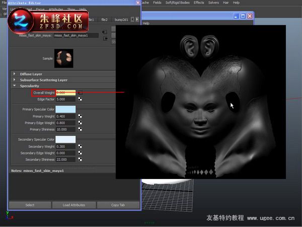Image resolution: width=302 pixels, height=227 pixels.
Task: Pick the Secondary Specular Color swatch
Action: 65,139
